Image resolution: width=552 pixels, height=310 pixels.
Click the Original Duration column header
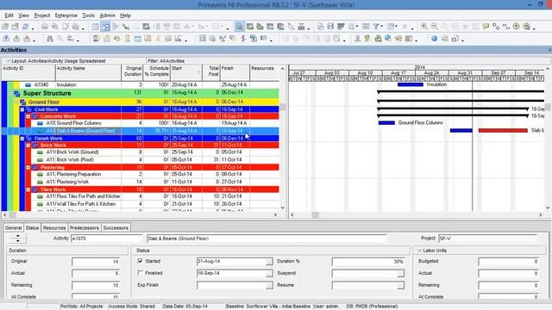(132, 72)
